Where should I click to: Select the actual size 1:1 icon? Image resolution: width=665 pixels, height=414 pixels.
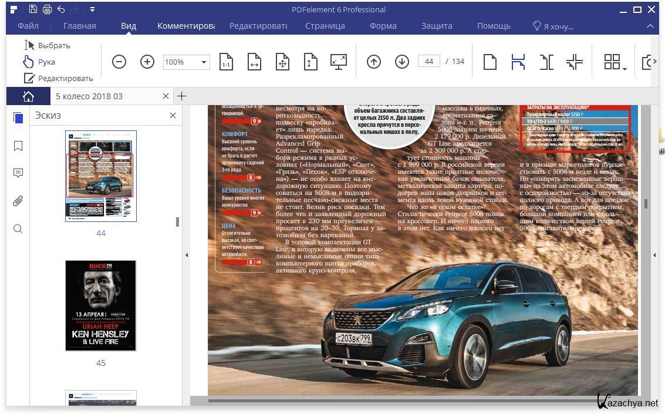pyautogui.click(x=226, y=62)
